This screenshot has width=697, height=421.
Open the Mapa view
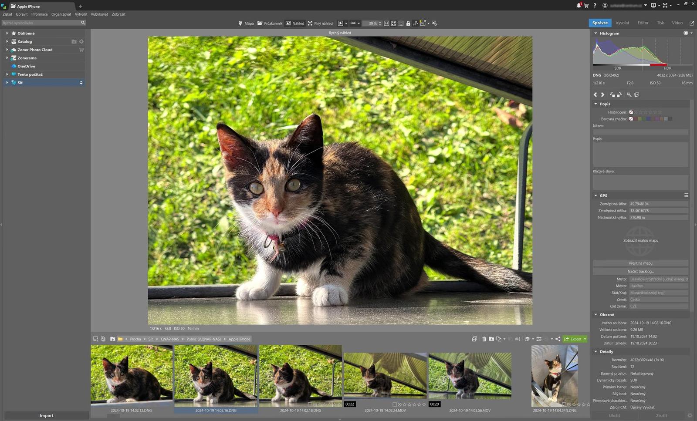pyautogui.click(x=246, y=24)
